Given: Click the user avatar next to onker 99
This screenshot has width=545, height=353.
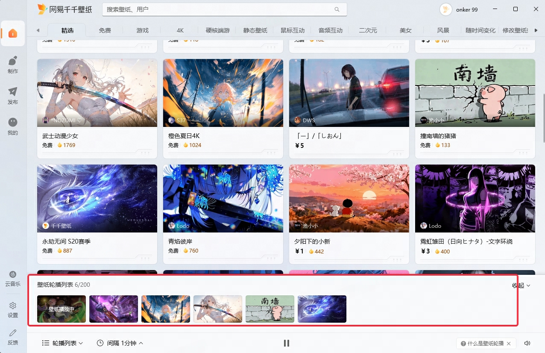Looking at the screenshot, I should pos(446,9).
